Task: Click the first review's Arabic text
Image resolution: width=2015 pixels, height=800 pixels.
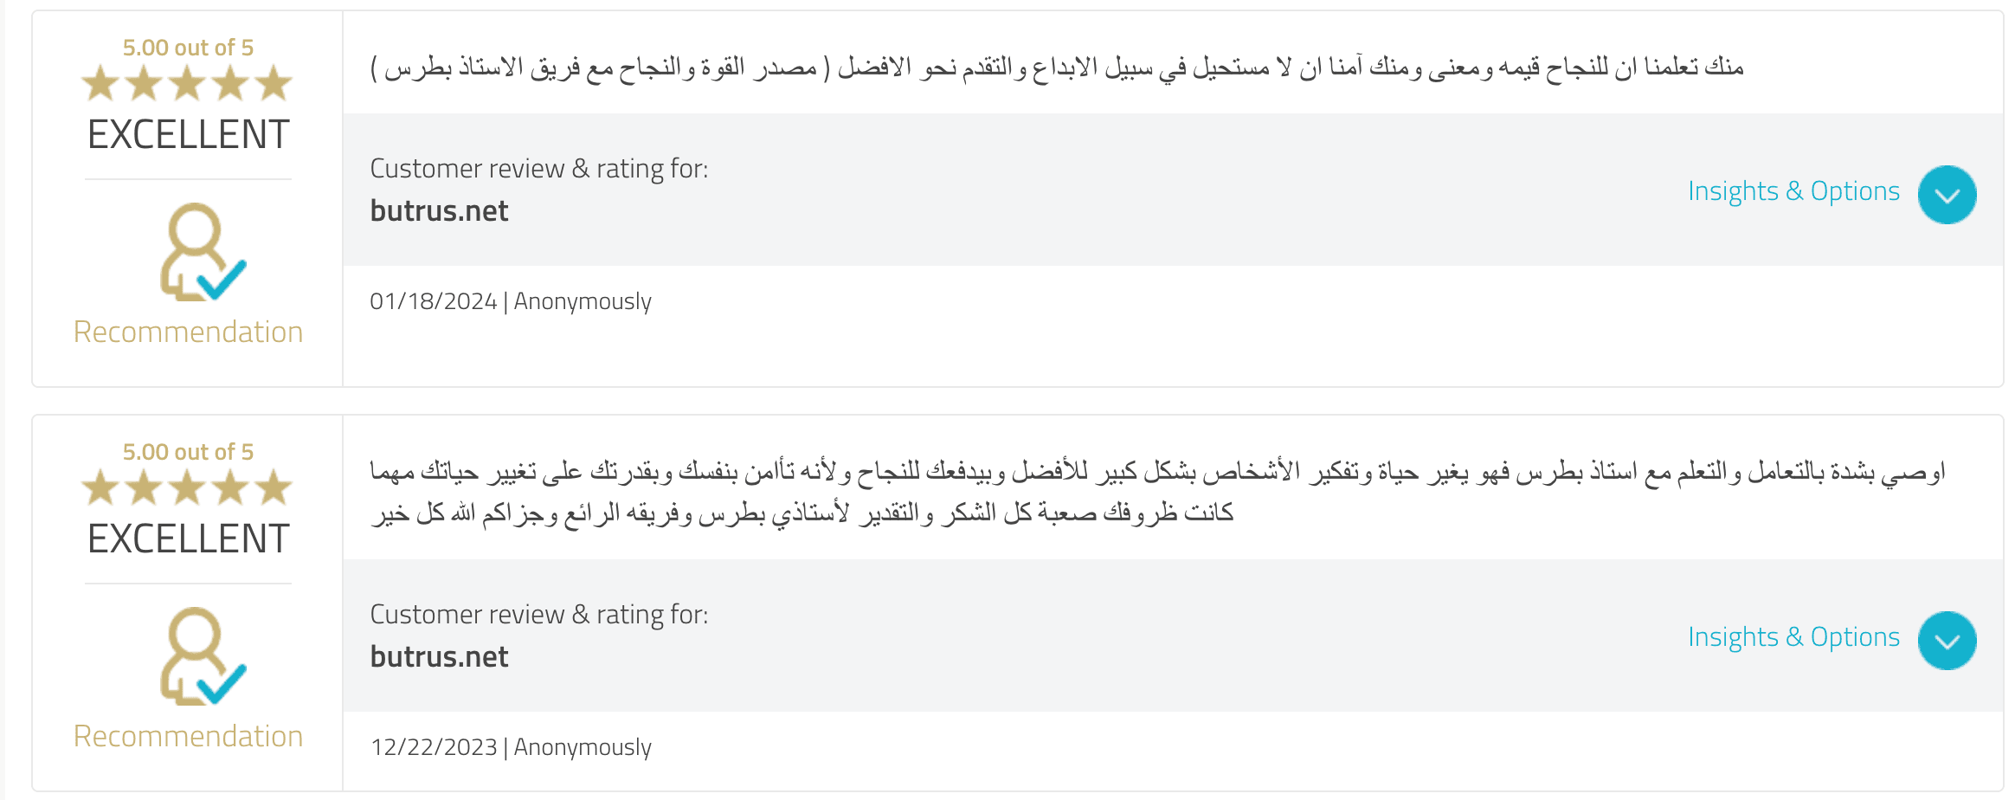Action: (x=1057, y=68)
